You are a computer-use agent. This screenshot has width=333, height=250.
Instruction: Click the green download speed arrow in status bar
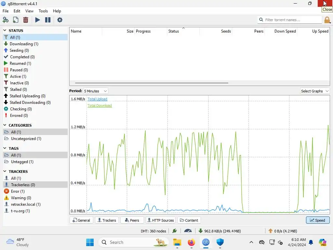point(200,231)
